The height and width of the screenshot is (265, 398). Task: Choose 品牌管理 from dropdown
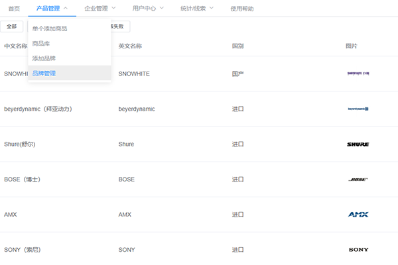[70, 74]
